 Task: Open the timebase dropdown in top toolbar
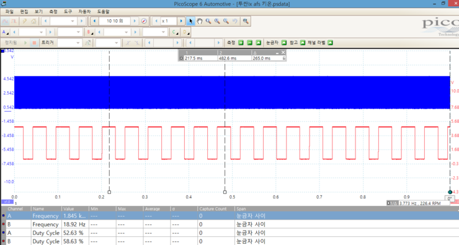coord(63,21)
